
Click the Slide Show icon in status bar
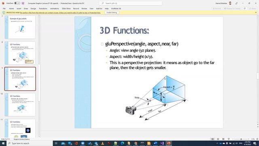click(x=229, y=139)
